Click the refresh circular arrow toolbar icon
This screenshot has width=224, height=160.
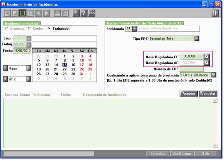pyautogui.click(x=7, y=13)
